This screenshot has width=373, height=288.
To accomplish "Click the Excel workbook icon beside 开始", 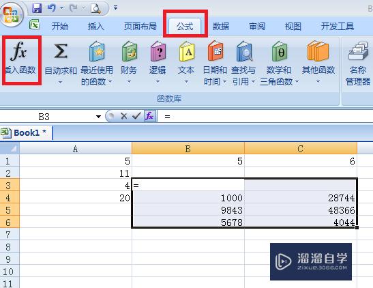I will click(34, 25).
